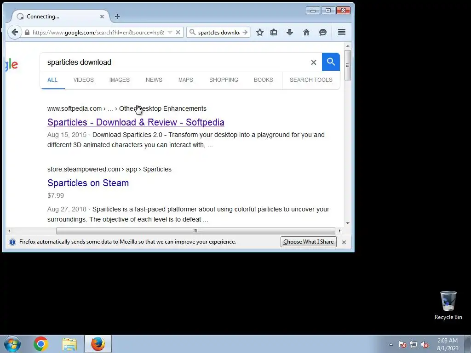
Task: Click the Action Center flag icon
Action: pyautogui.click(x=402, y=344)
